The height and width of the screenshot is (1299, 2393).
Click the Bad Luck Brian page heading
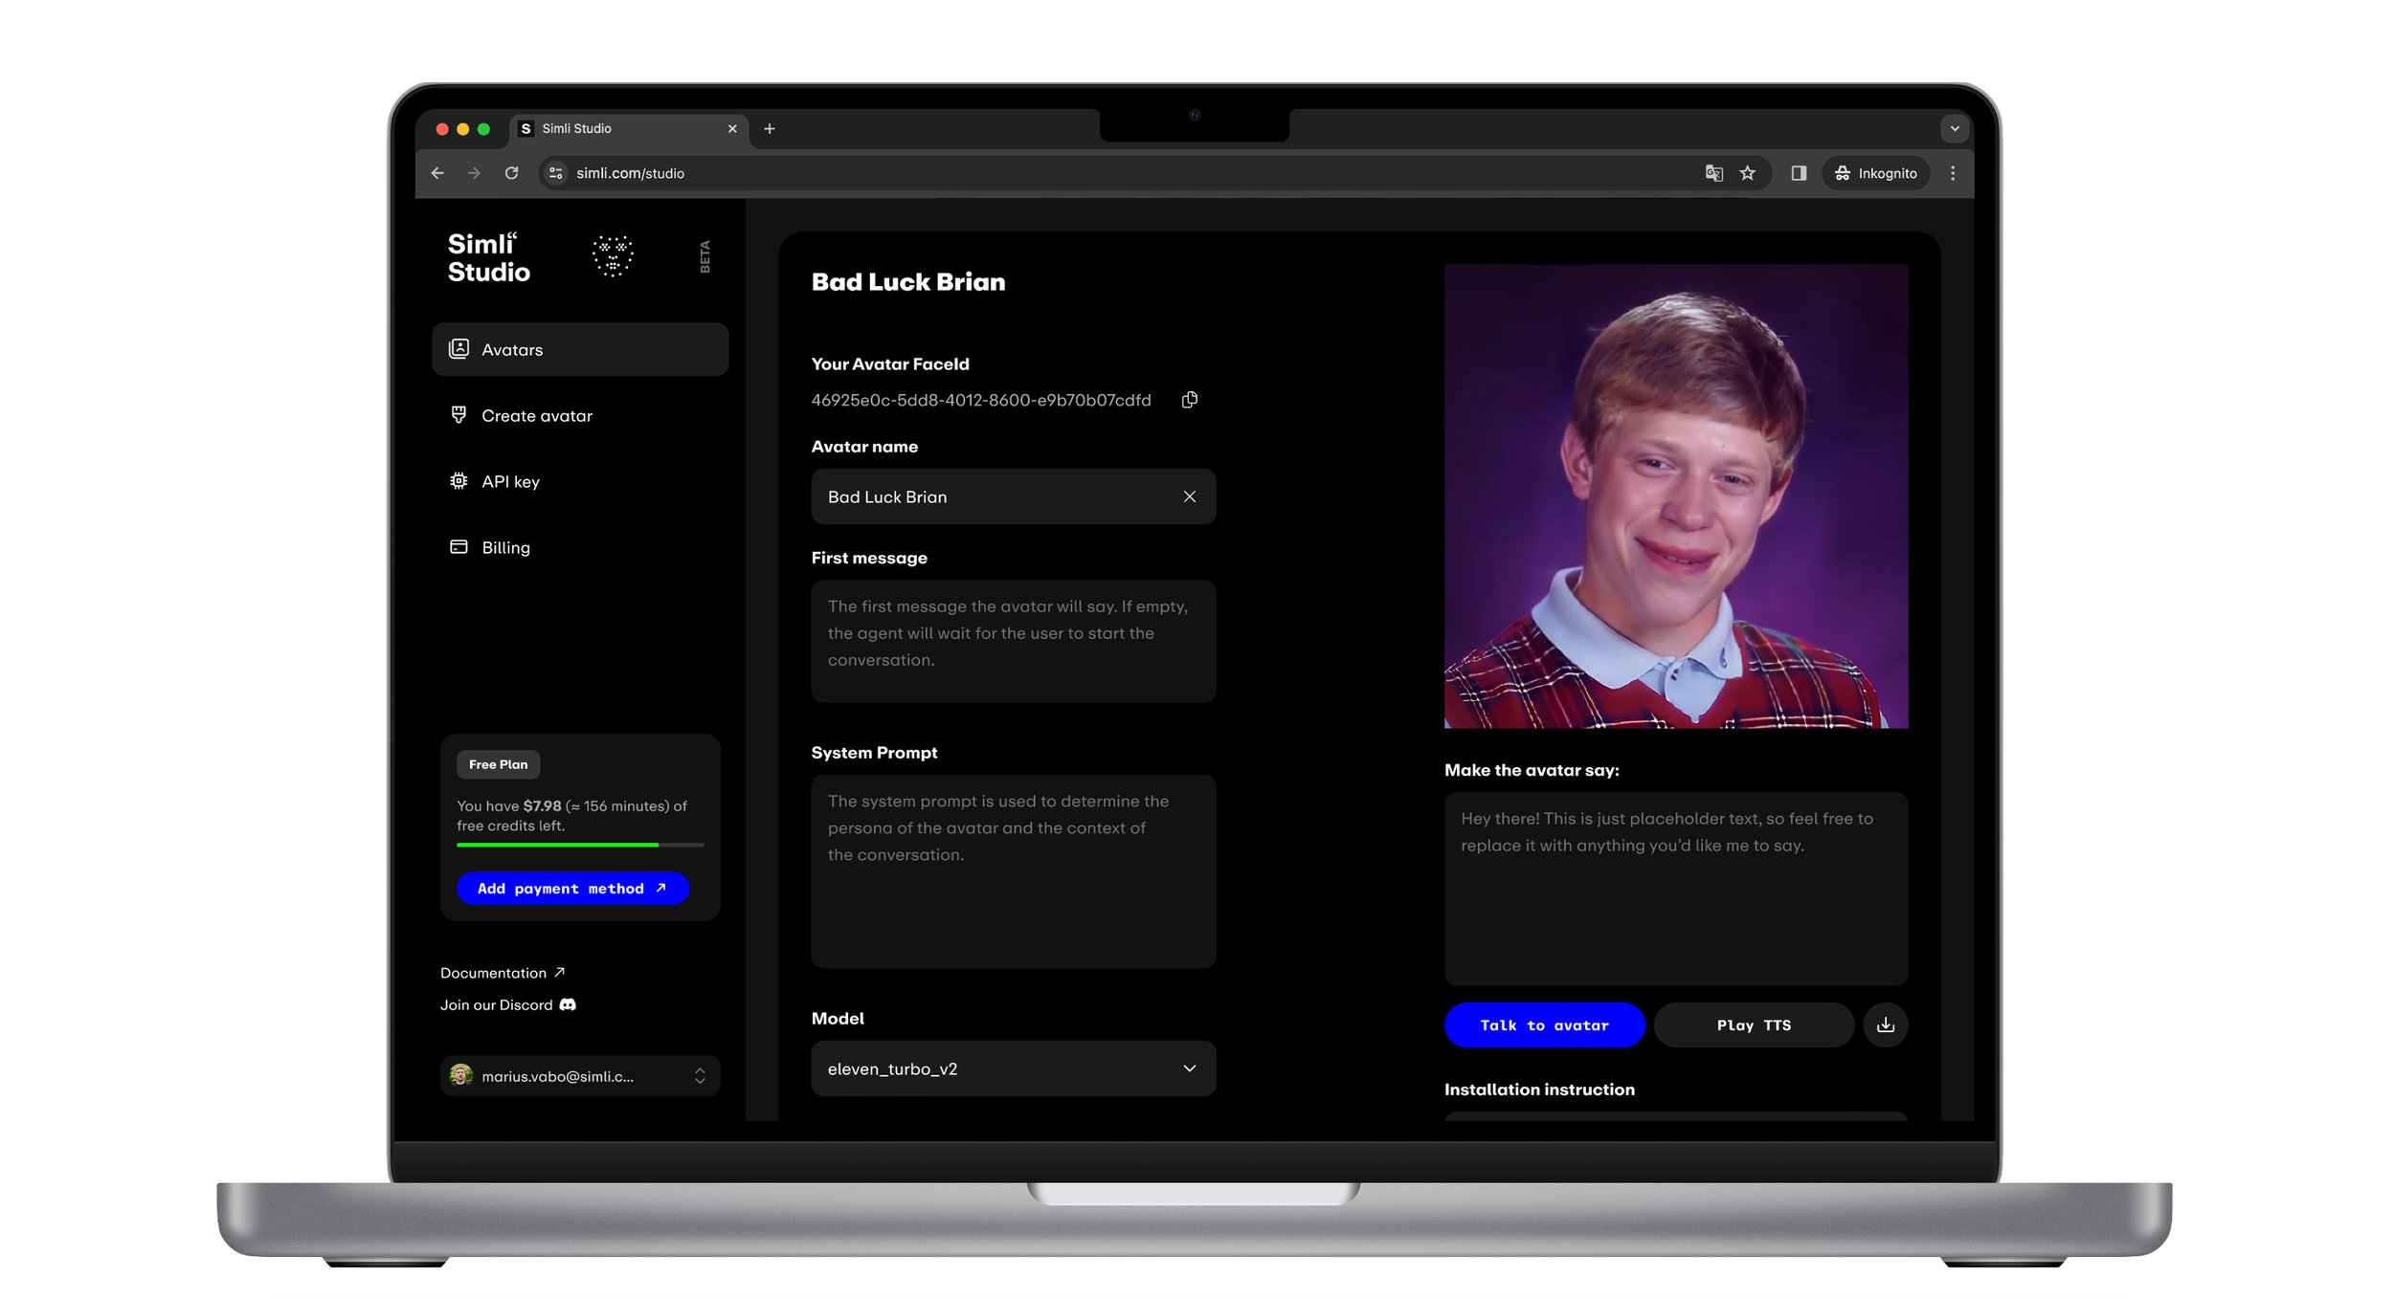908,281
